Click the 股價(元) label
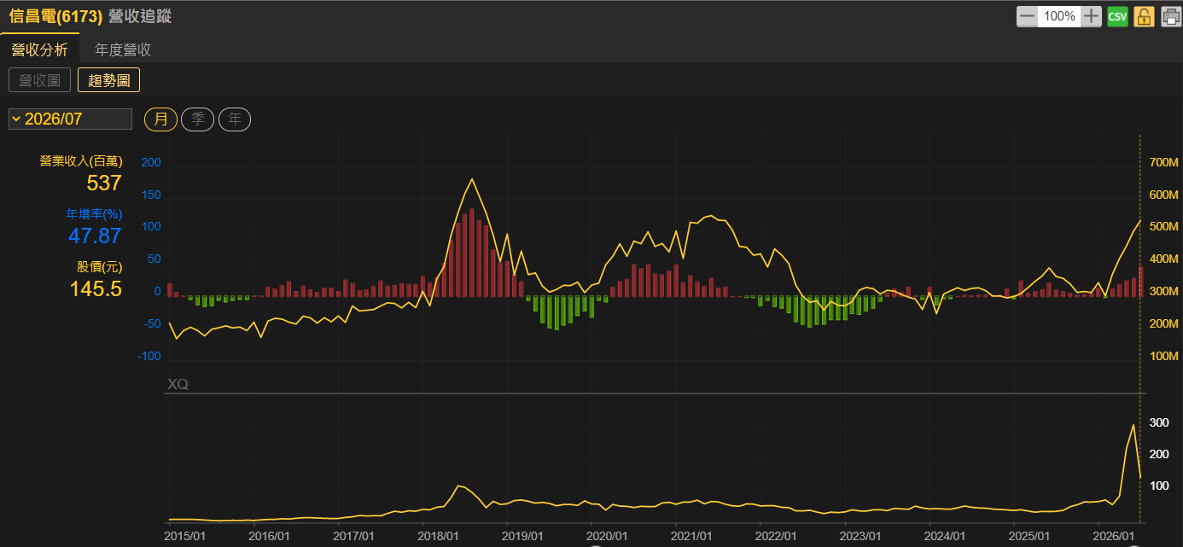 [x=99, y=266]
